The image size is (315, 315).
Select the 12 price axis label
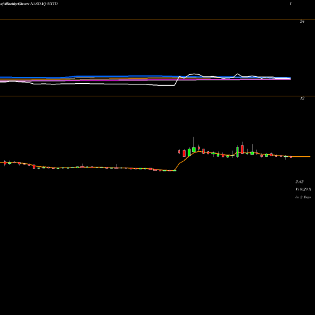(302, 98)
